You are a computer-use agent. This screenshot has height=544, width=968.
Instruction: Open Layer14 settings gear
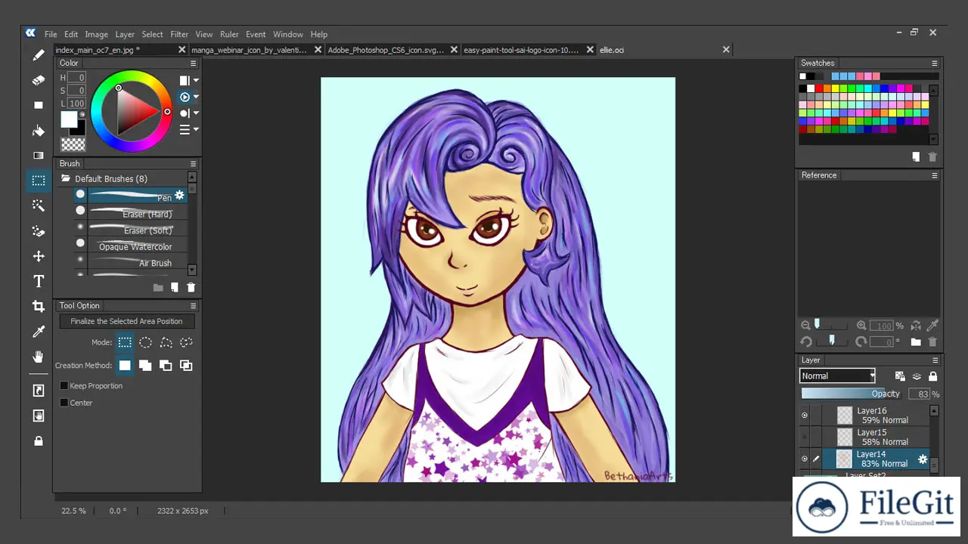pos(923,459)
